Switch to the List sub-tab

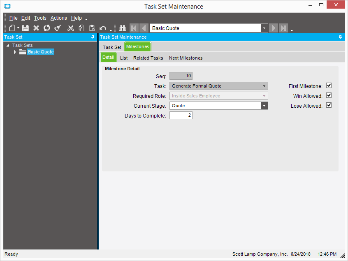coord(124,58)
